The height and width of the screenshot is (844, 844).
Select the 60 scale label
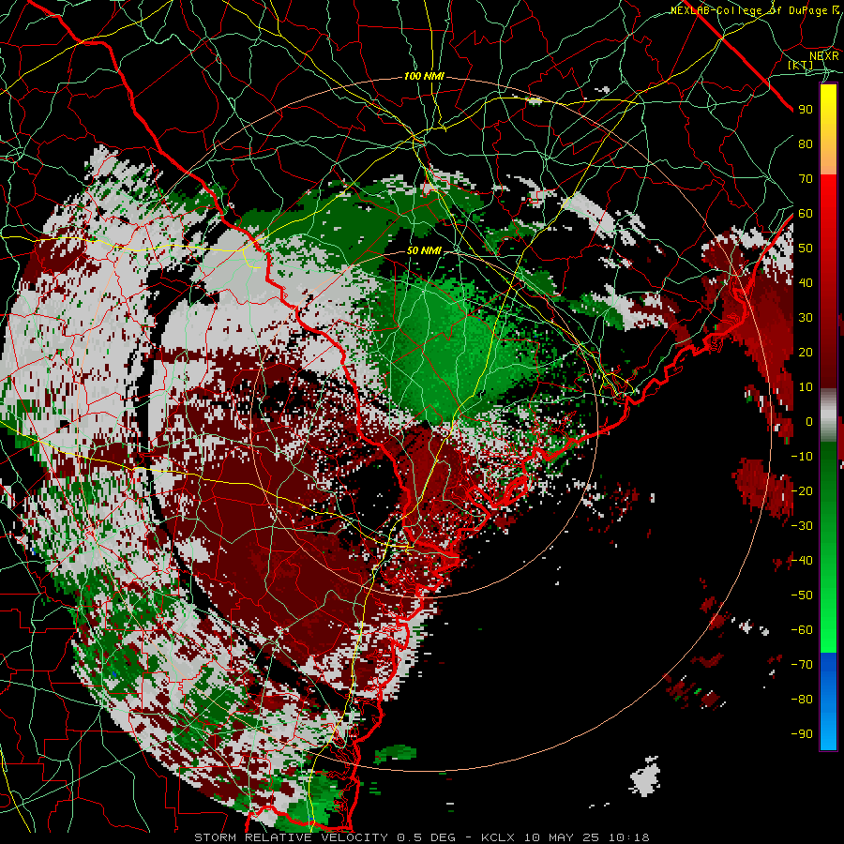pos(806,214)
